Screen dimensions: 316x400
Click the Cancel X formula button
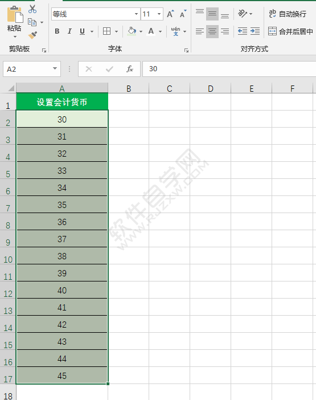89,69
